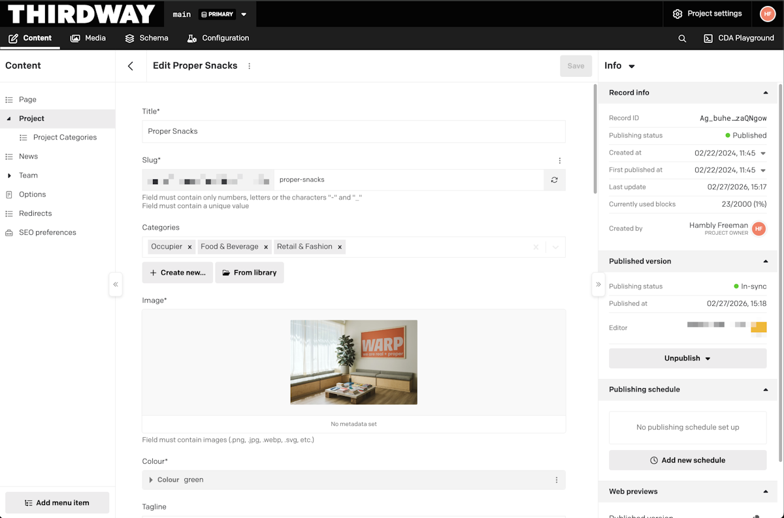Clear all categories with the X icon

(536, 247)
